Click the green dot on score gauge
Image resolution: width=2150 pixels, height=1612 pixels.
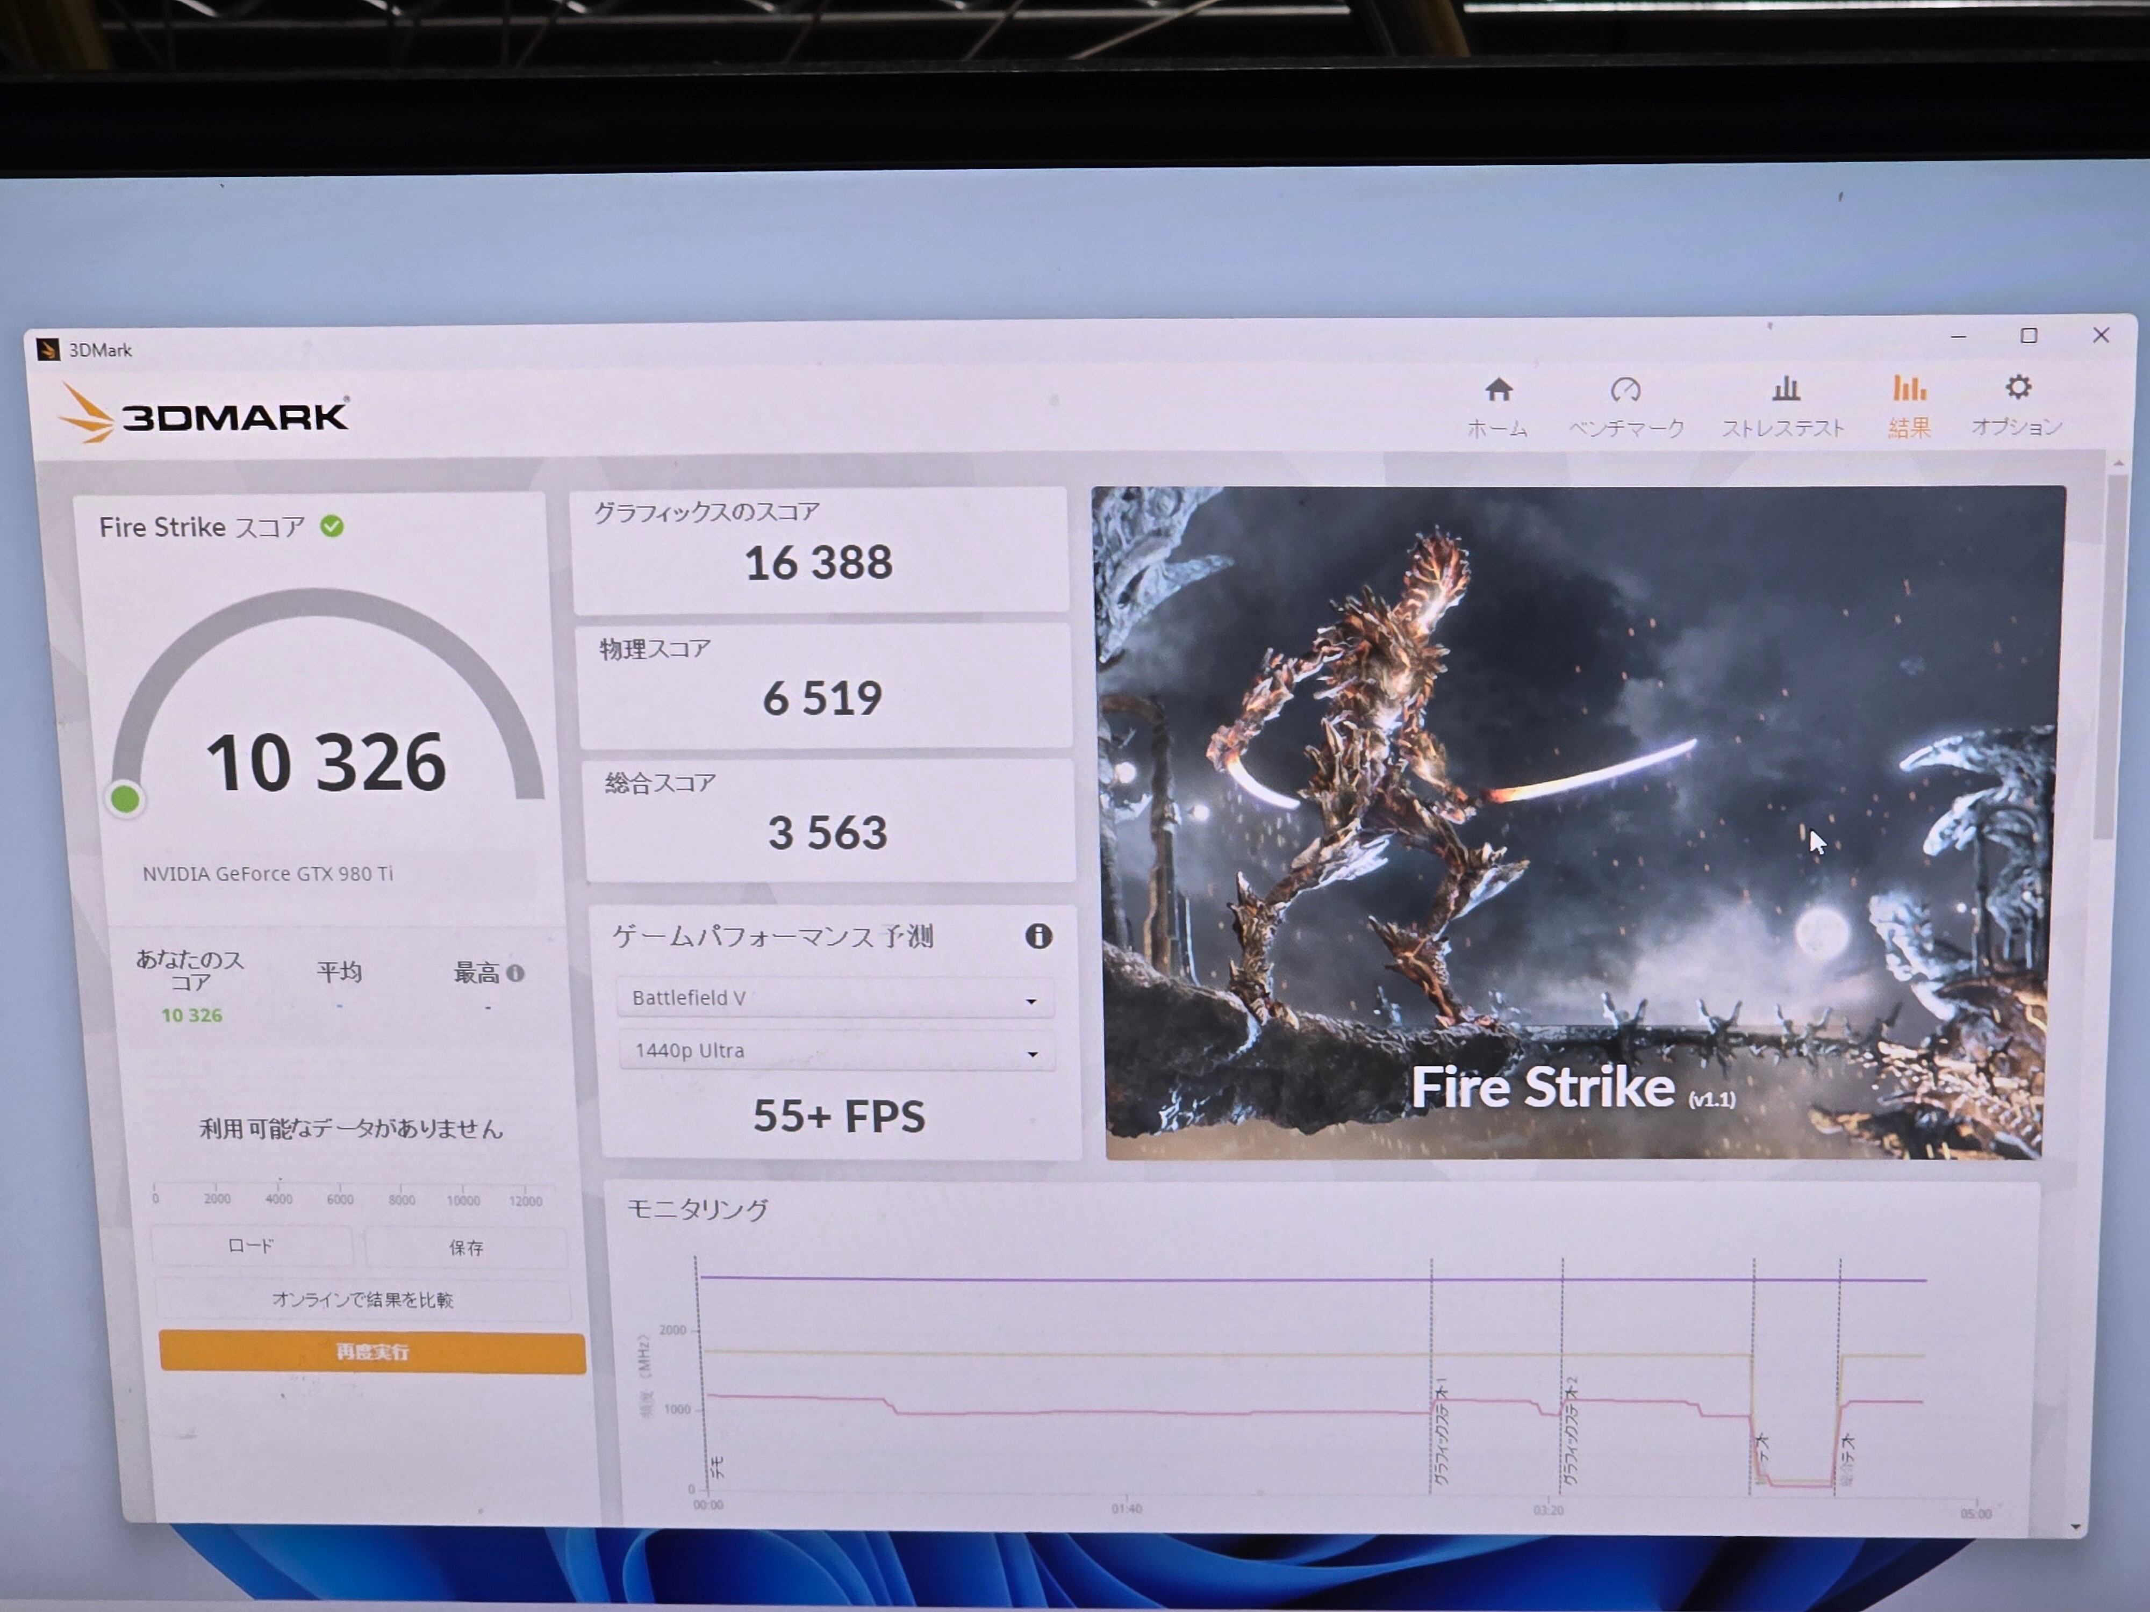point(125,800)
